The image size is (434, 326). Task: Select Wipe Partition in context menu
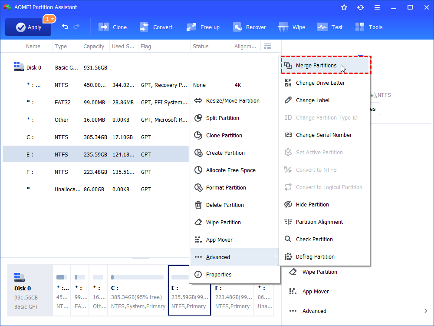[234, 222]
